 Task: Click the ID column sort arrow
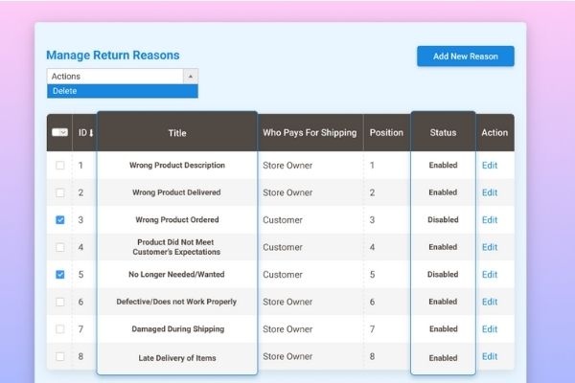point(91,133)
